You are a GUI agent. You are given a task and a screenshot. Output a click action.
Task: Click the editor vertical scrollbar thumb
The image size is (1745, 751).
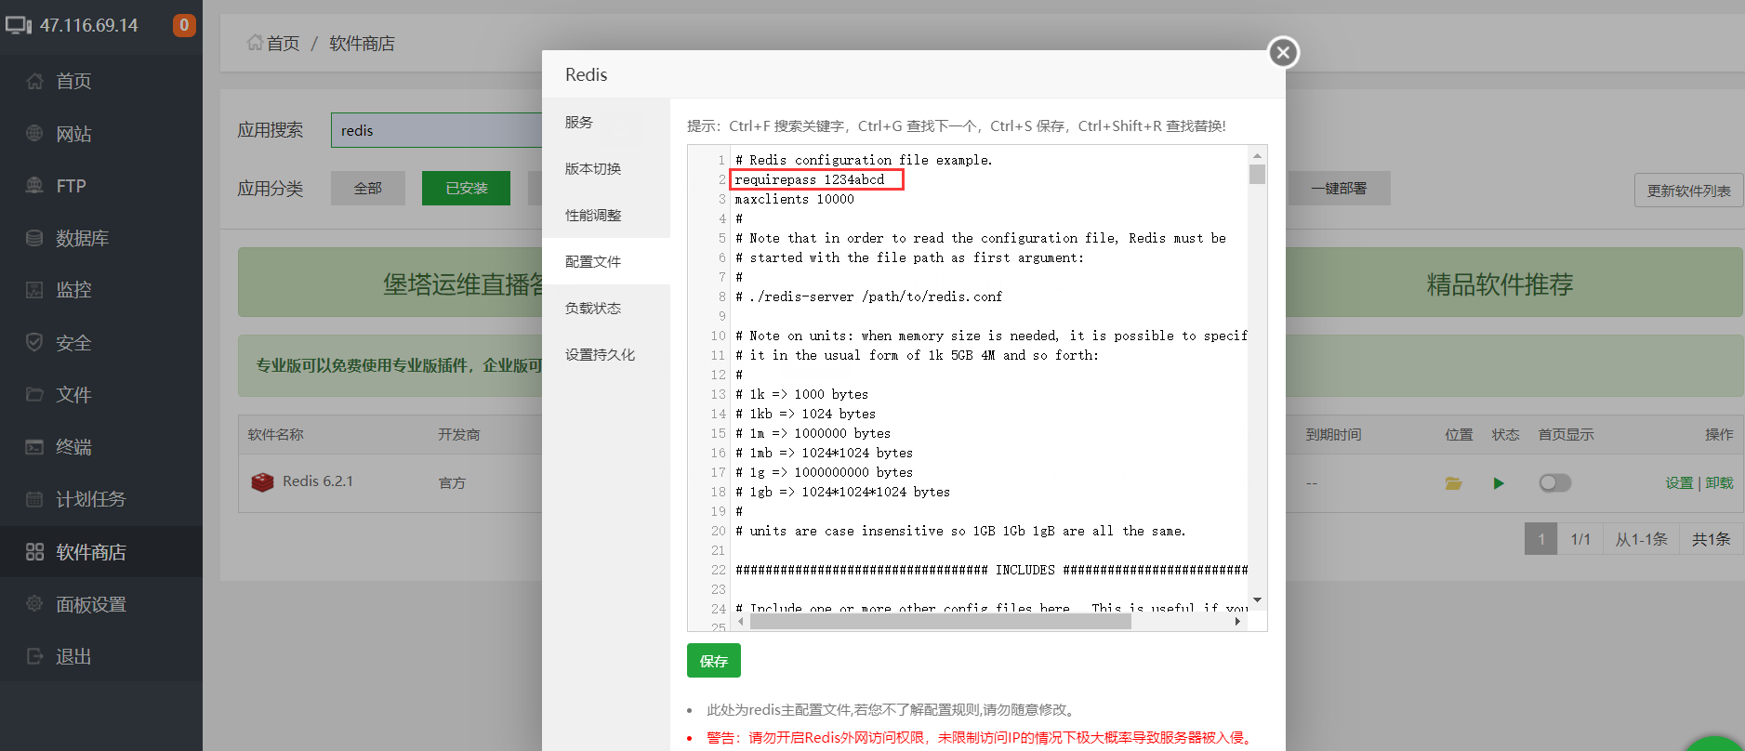1257,175
